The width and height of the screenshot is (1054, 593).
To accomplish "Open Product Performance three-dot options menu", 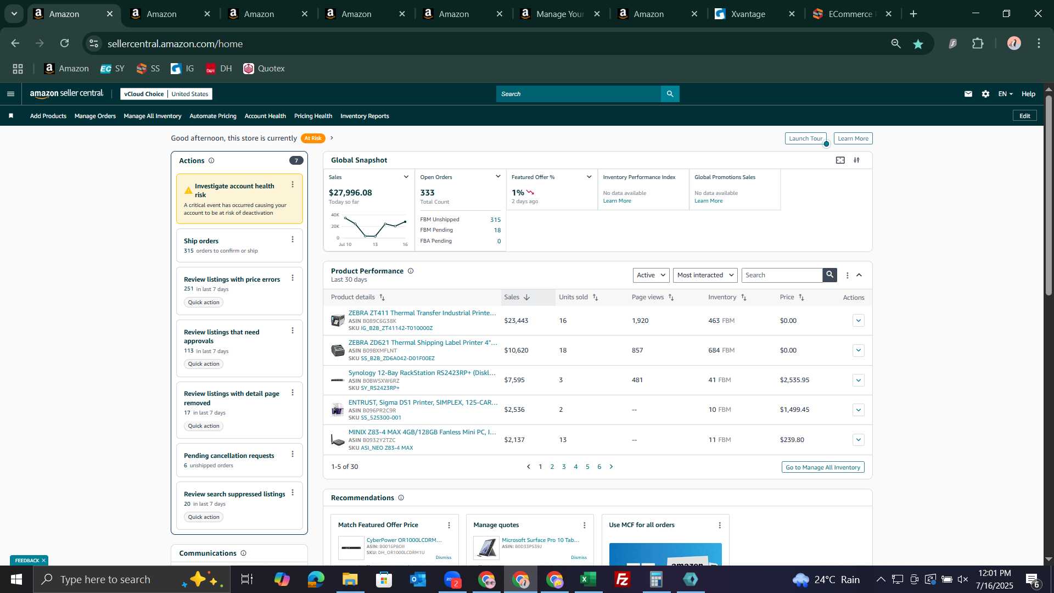I will tap(847, 276).
